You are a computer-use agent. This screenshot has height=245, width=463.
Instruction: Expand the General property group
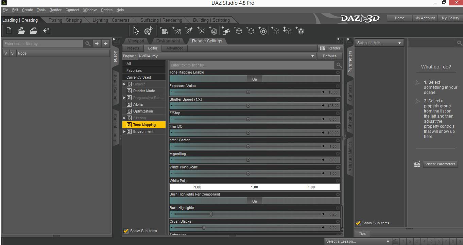point(124,84)
